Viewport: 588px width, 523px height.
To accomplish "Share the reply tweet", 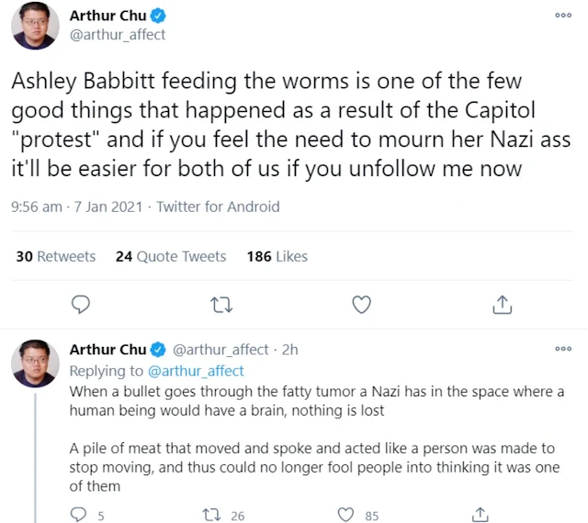I will pos(480,516).
